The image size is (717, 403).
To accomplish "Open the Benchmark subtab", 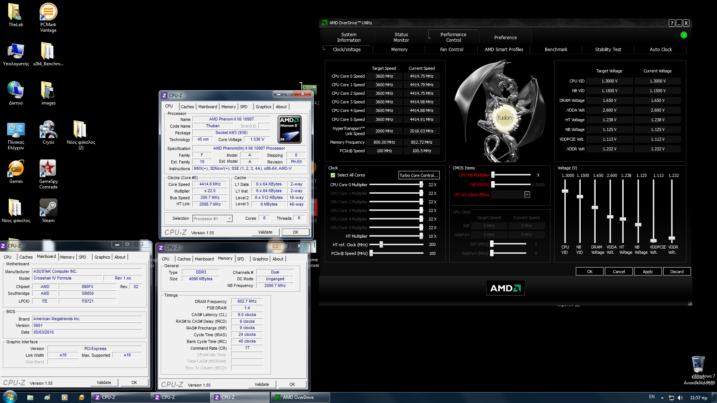I will coord(556,50).
